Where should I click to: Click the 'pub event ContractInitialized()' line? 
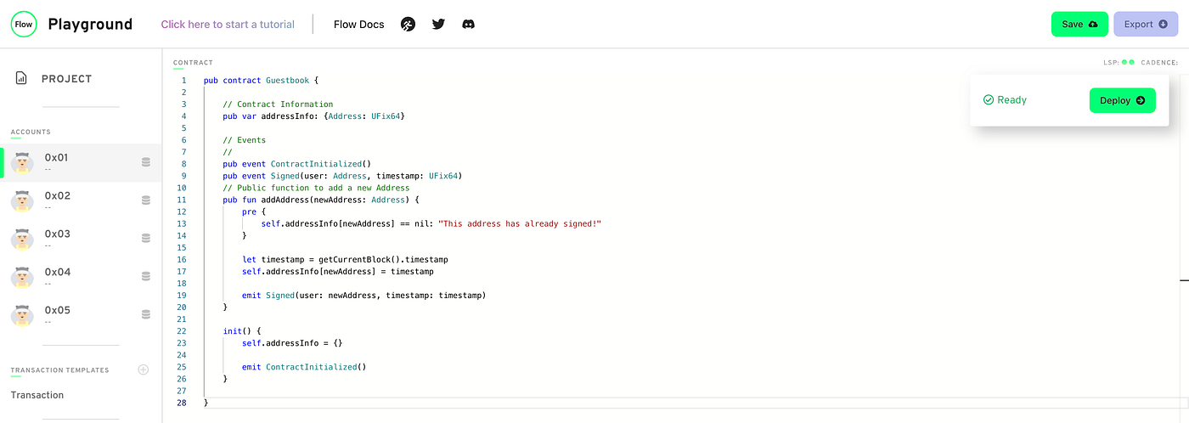coord(297,164)
